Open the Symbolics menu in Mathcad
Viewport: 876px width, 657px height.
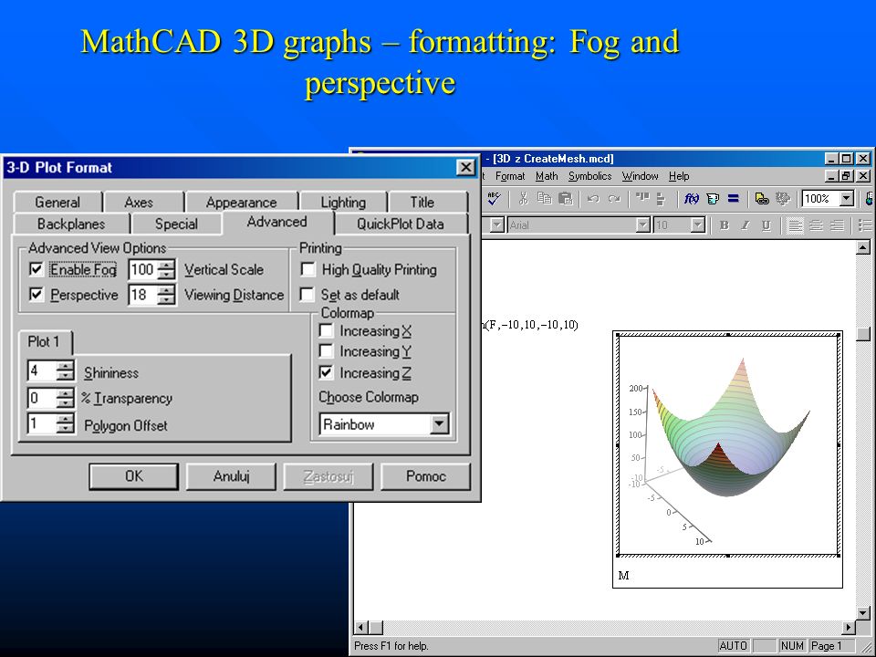(589, 176)
